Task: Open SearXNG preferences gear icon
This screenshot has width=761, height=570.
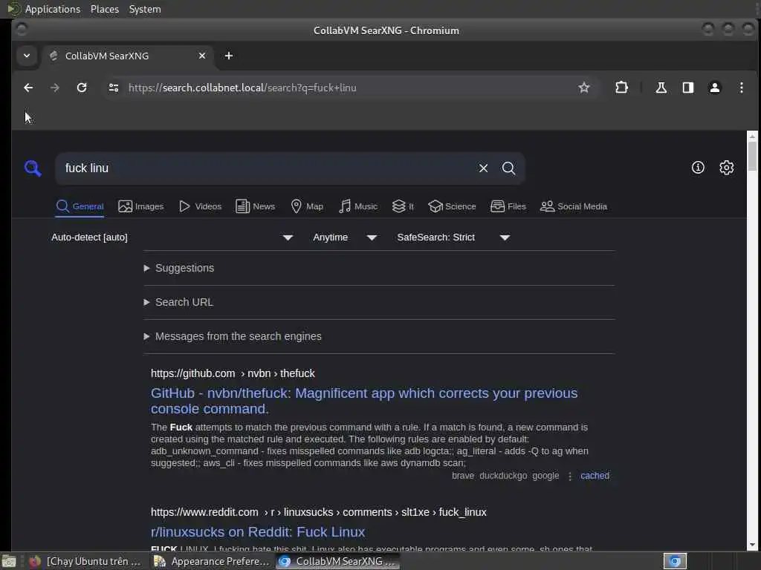Action: point(726,168)
